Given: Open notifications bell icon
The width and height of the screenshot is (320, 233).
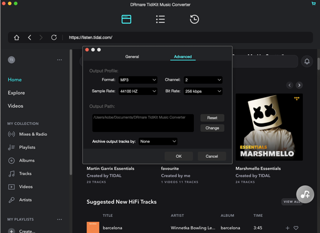Looking at the screenshot, I should coord(307,61).
